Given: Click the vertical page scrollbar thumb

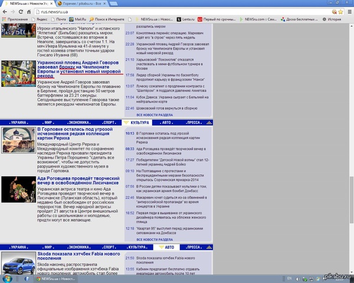Looking at the screenshot, I should tap(352, 199).
